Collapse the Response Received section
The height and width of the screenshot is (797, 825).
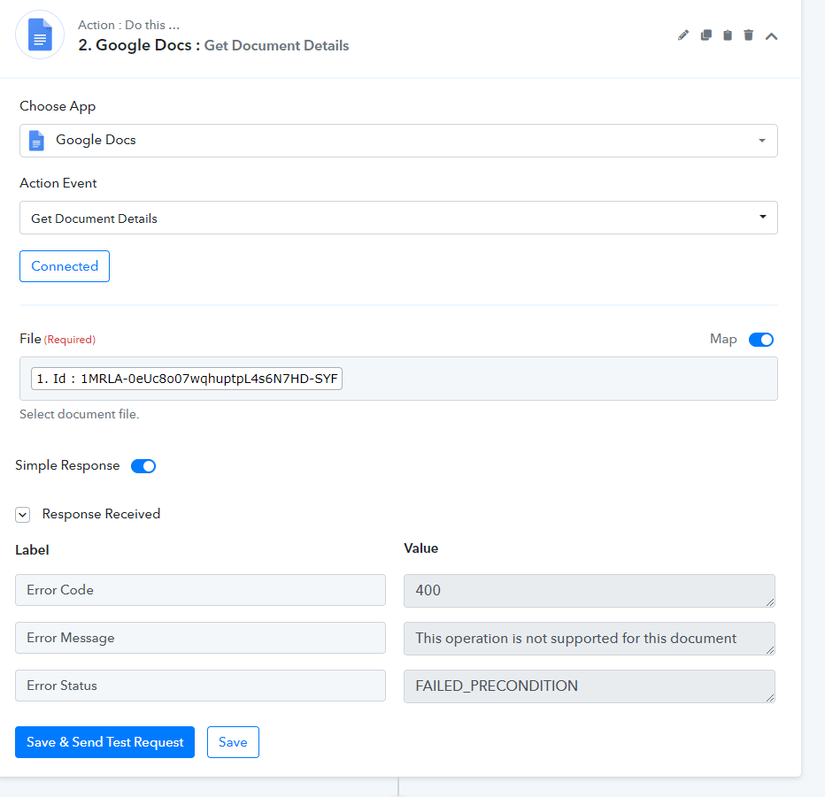click(23, 515)
